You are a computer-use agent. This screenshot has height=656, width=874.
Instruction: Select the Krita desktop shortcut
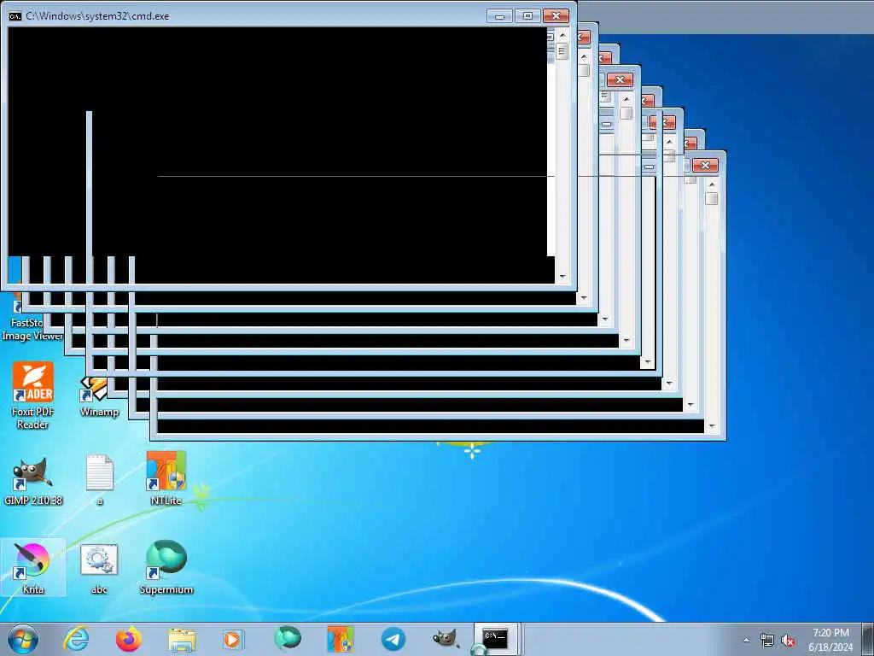point(33,567)
